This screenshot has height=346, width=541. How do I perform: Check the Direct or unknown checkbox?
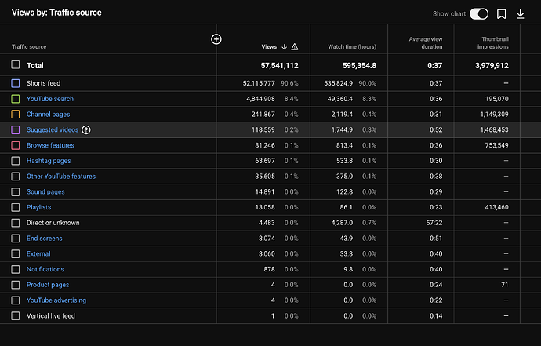pos(16,223)
